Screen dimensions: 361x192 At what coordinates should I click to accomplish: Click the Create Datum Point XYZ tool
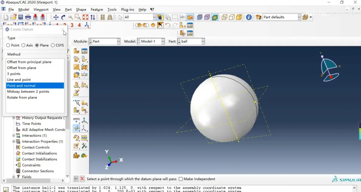(76, 120)
